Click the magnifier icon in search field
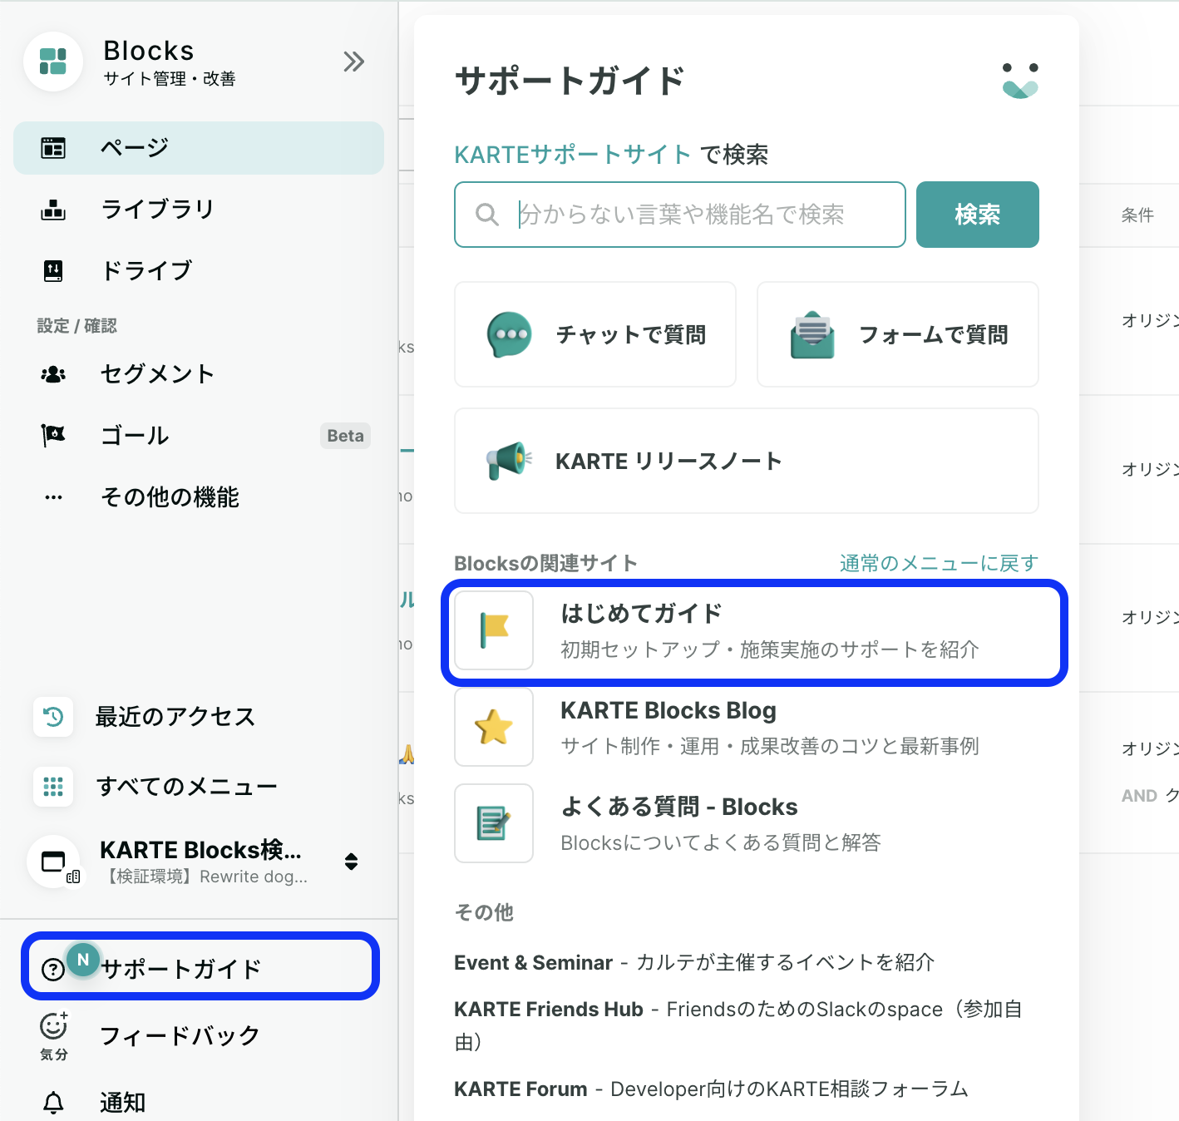The width and height of the screenshot is (1179, 1121). (x=487, y=215)
